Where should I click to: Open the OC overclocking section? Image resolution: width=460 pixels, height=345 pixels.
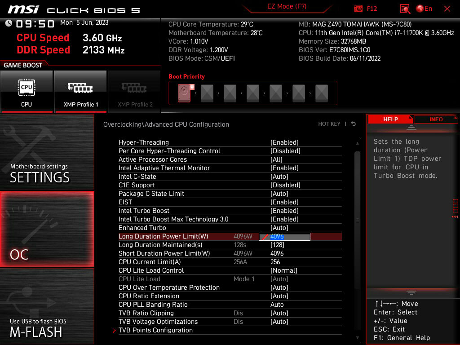coord(47,229)
